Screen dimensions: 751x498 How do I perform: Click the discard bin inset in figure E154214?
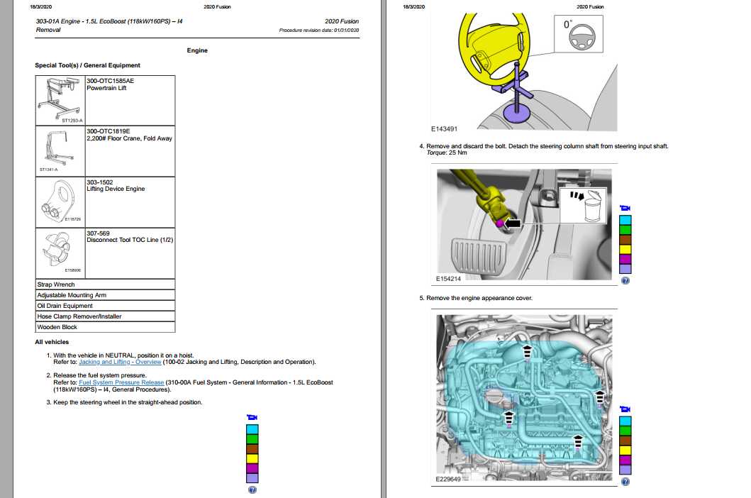point(583,205)
